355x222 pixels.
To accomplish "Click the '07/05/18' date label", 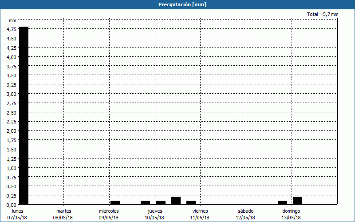I will coord(17,218).
